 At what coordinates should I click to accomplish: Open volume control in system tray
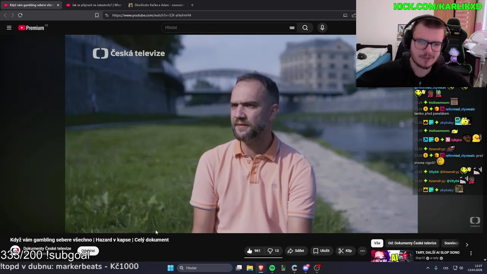(461, 268)
